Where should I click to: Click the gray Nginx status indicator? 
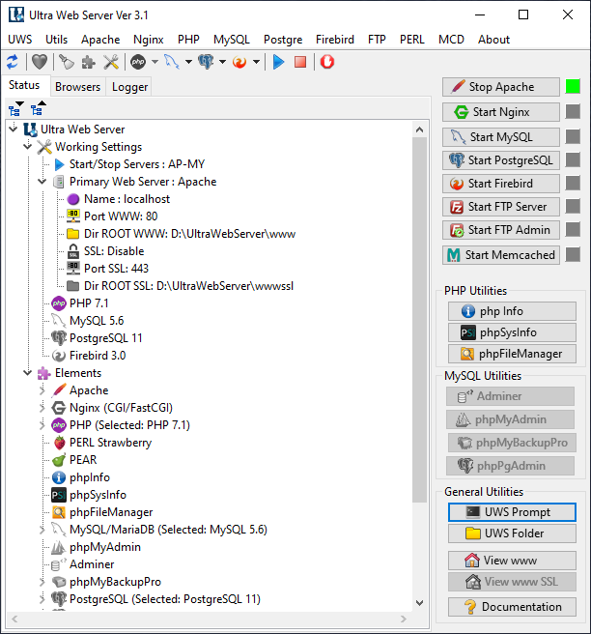573,111
